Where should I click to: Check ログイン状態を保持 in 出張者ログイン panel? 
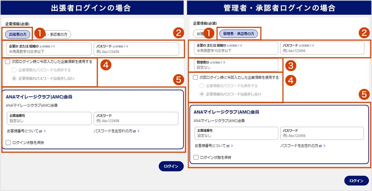pos(8,142)
